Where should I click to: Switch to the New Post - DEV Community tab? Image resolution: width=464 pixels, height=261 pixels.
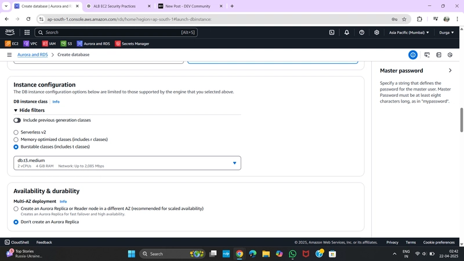coord(187,6)
